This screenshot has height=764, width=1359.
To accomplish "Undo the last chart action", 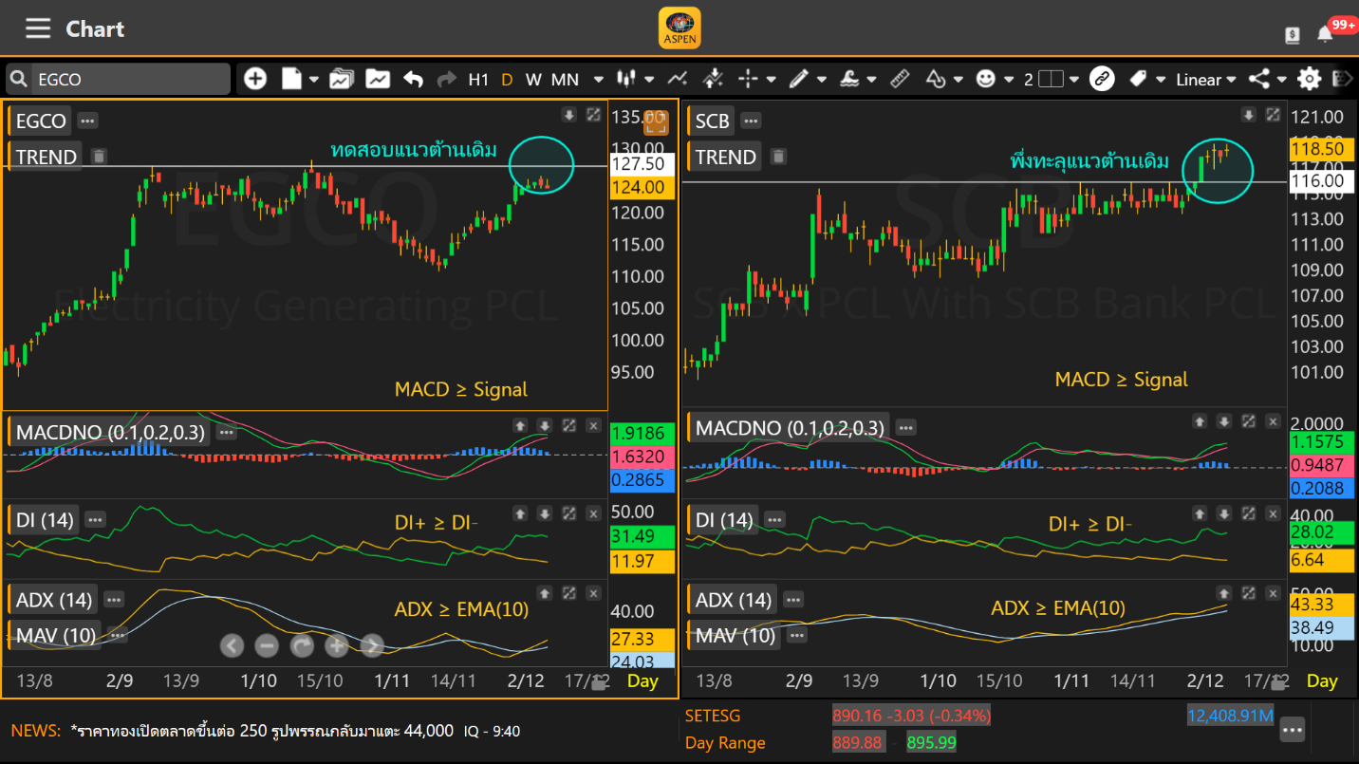I will click(413, 79).
